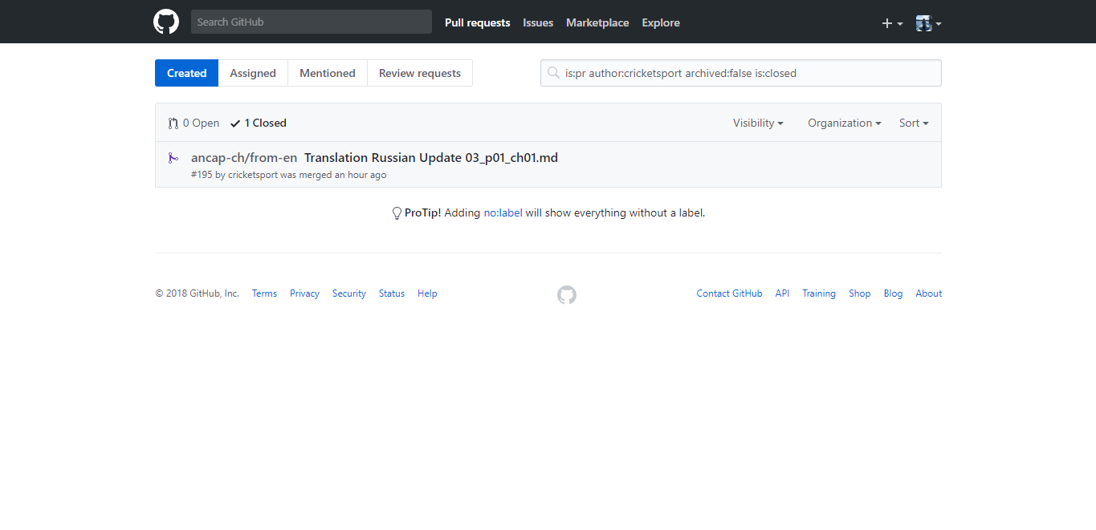Open the plus create-new menu
The image size is (1096, 530).
pyautogui.click(x=892, y=23)
